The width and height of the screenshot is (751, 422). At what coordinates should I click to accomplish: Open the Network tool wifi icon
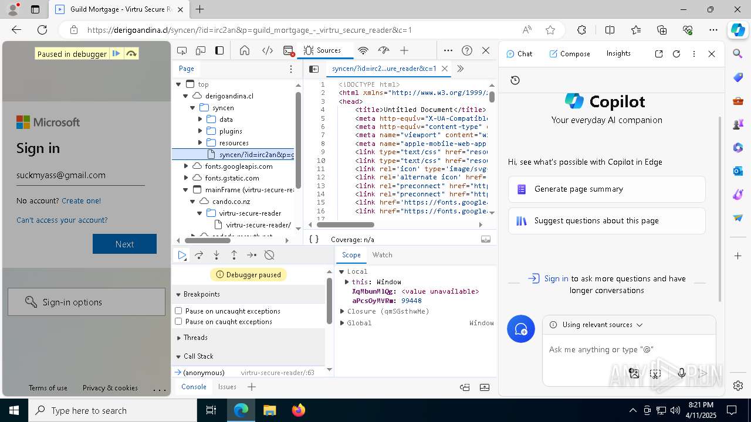pos(363,50)
